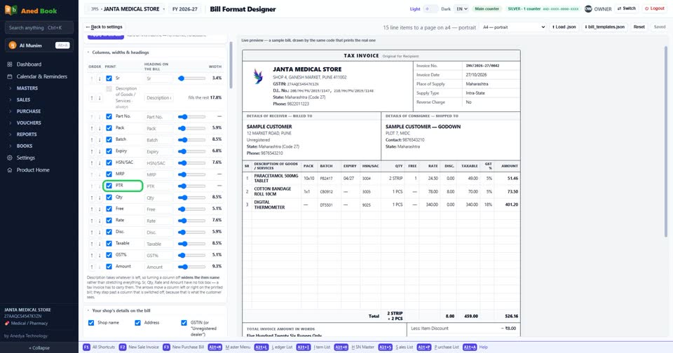Click the Aned Book logo

coord(11,10)
